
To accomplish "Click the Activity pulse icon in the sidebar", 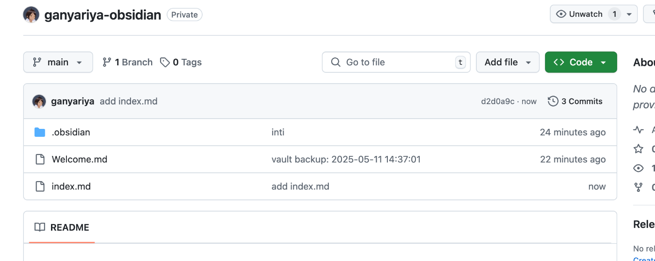I will tap(638, 129).
